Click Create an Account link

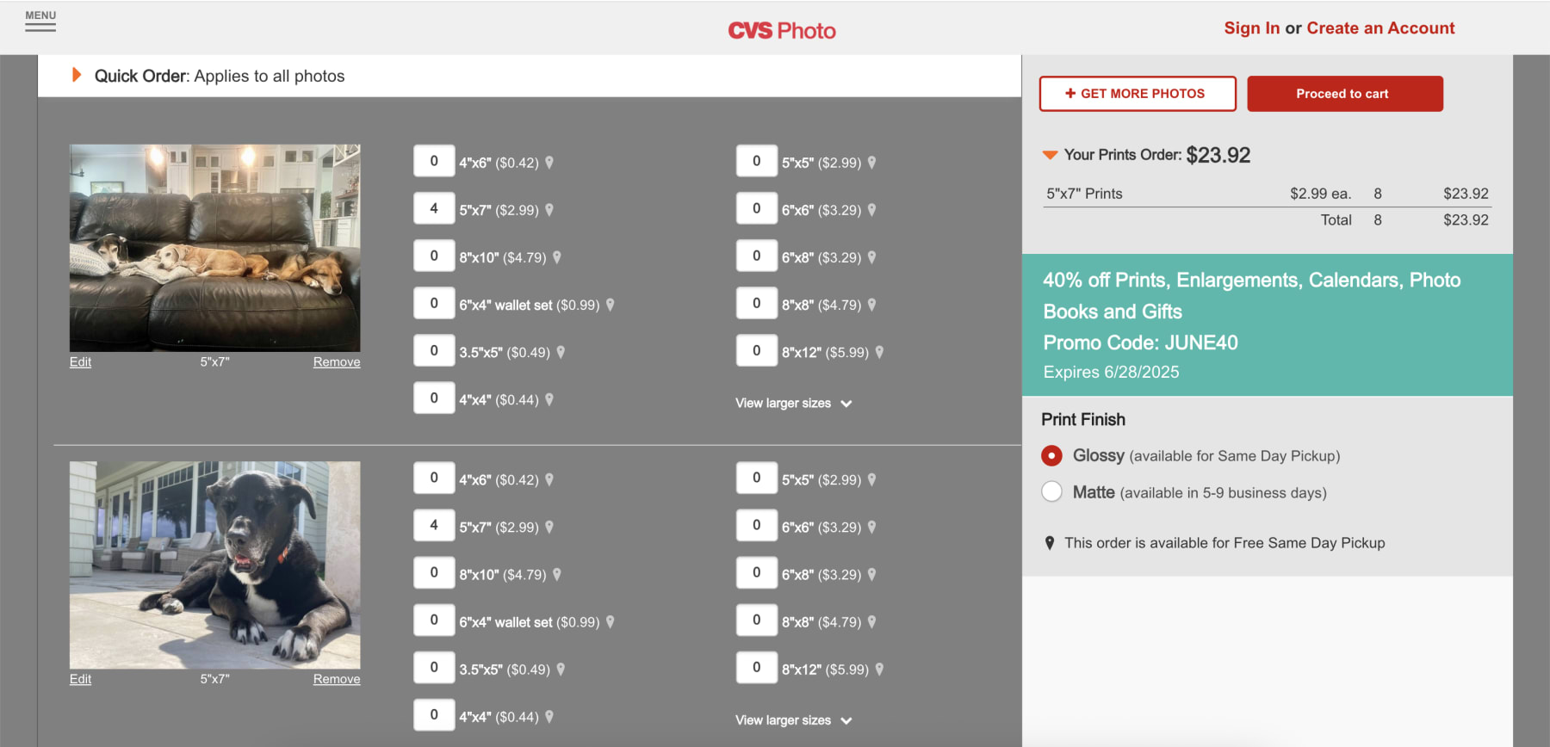point(1380,28)
